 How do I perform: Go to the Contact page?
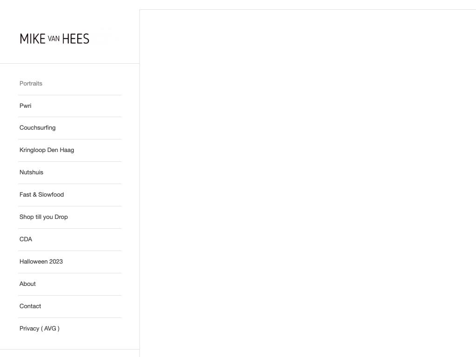pos(30,306)
